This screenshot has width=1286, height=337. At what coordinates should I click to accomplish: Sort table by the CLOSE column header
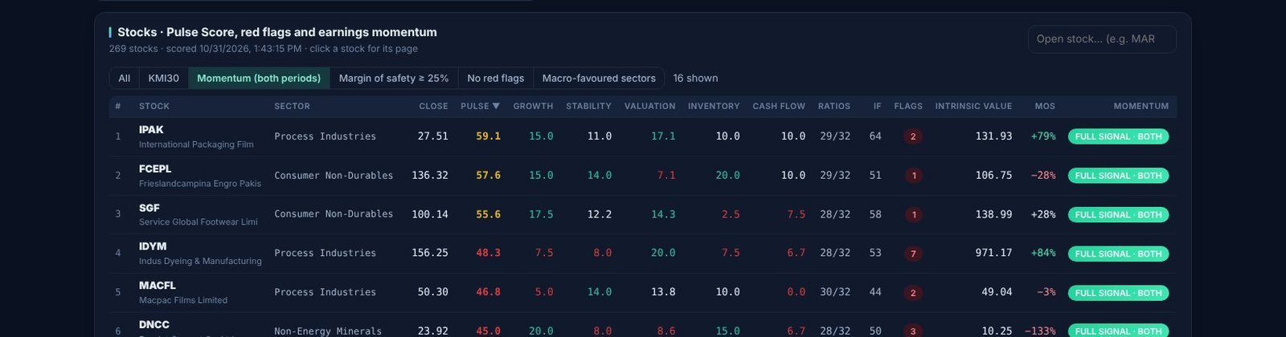433,106
